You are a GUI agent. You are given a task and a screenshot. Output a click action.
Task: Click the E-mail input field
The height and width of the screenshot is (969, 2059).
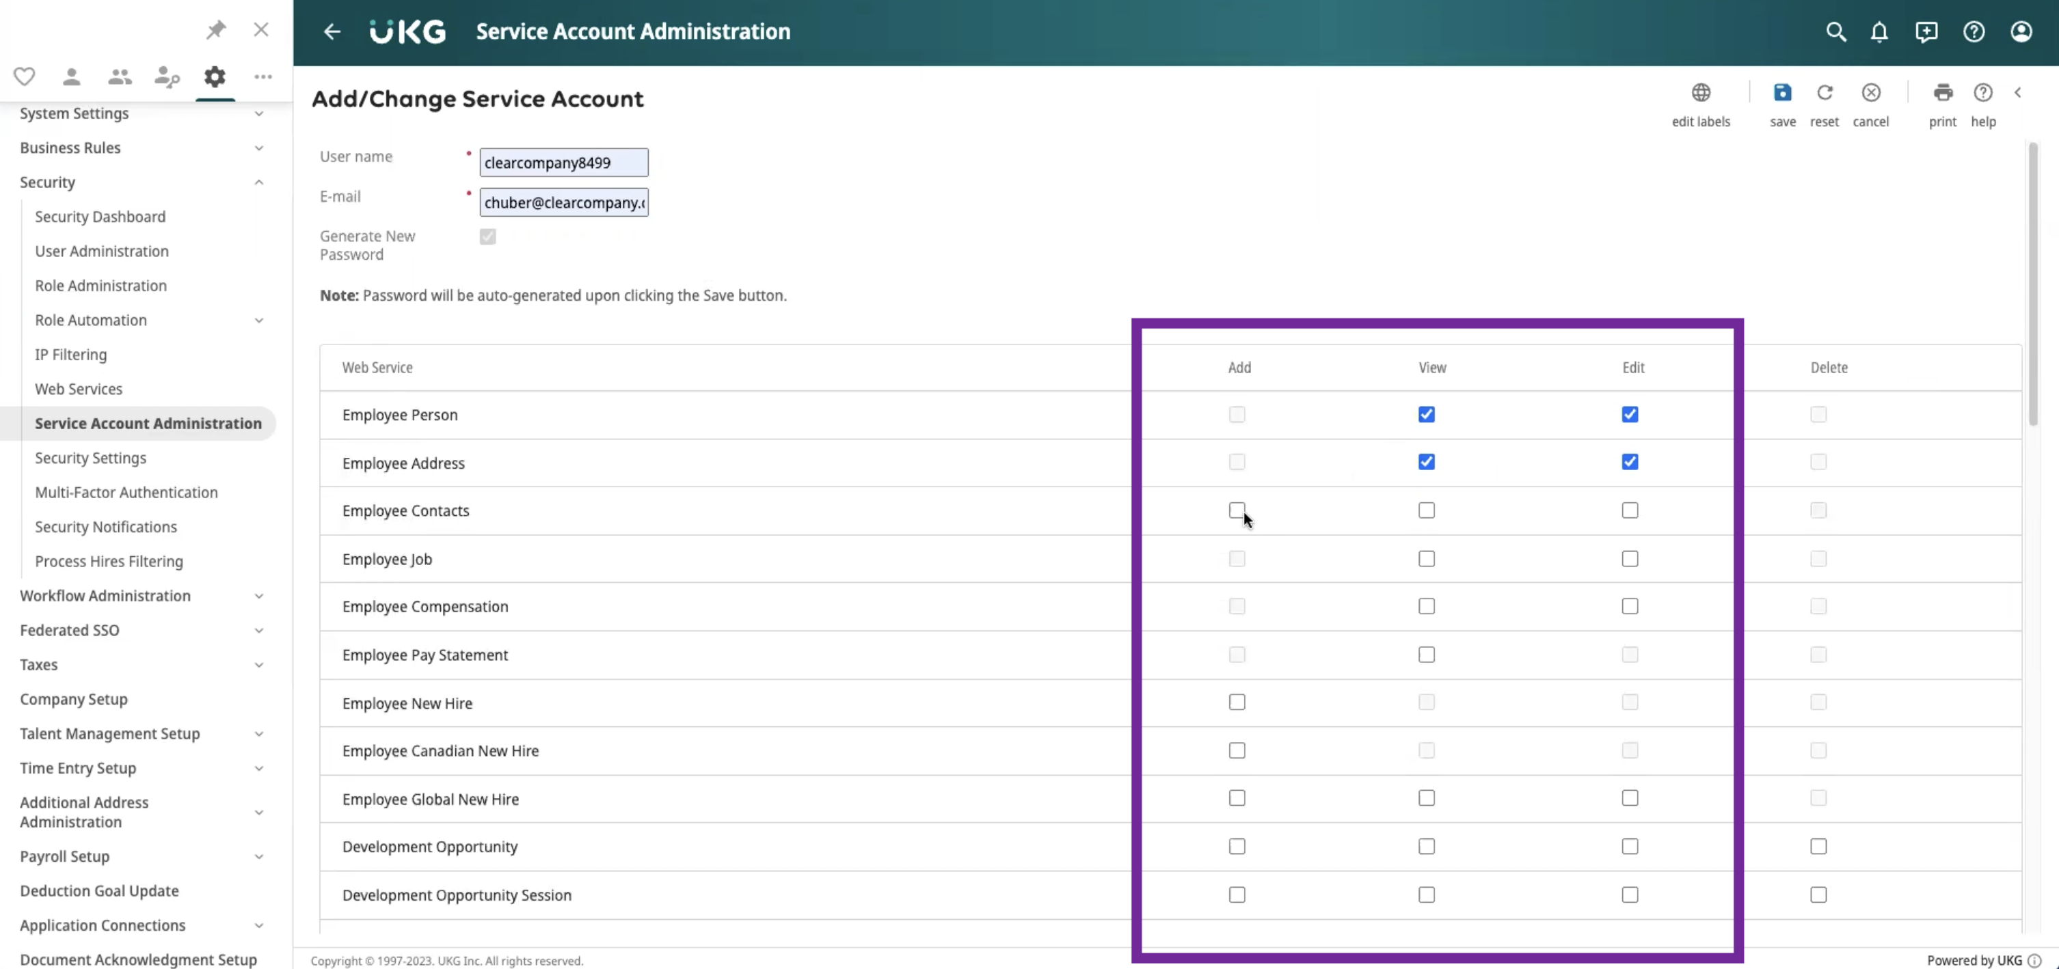[x=563, y=202]
